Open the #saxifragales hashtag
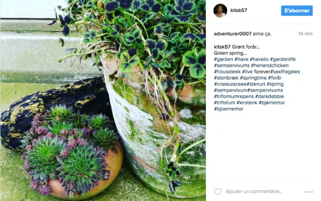This screenshot has height=201, width=321. point(285,72)
